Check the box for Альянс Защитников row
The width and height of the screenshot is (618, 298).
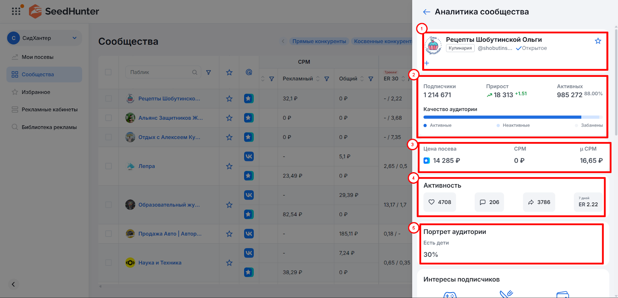point(108,118)
